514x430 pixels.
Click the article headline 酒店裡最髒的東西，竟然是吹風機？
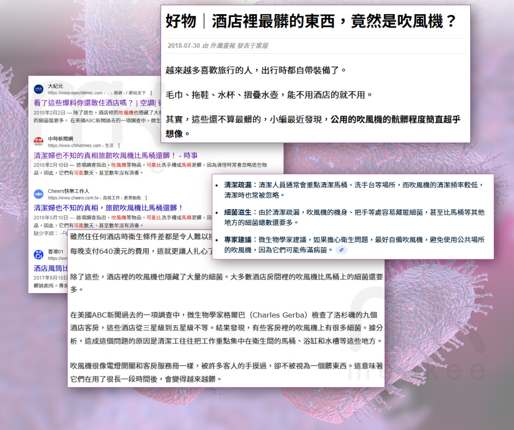[x=311, y=21]
